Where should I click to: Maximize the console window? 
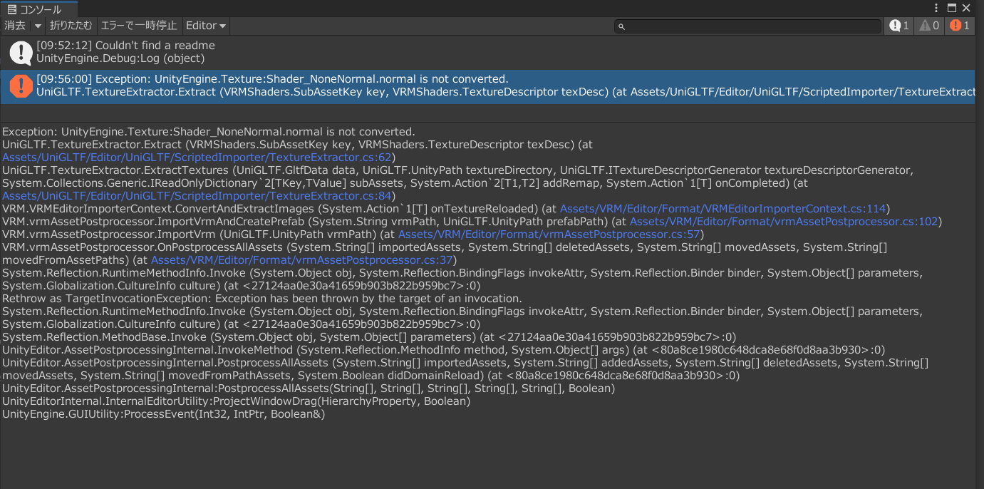952,9
